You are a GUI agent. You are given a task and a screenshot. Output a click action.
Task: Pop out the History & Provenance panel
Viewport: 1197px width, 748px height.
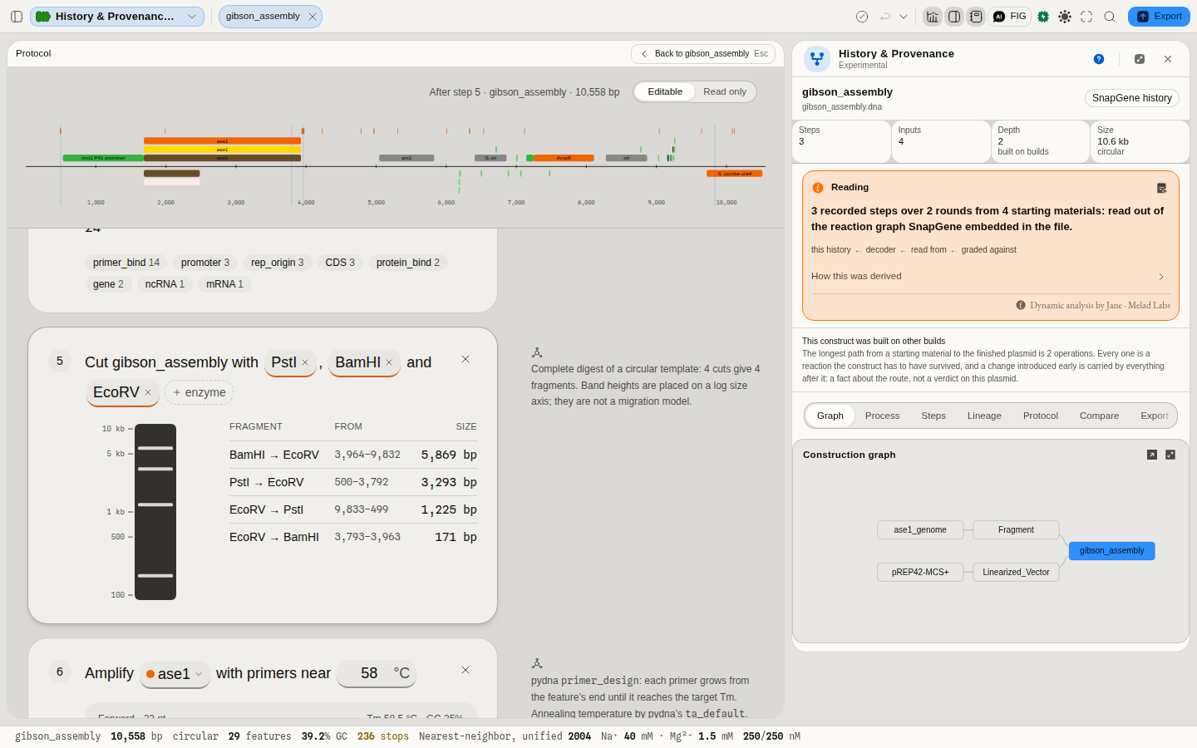(x=1140, y=59)
